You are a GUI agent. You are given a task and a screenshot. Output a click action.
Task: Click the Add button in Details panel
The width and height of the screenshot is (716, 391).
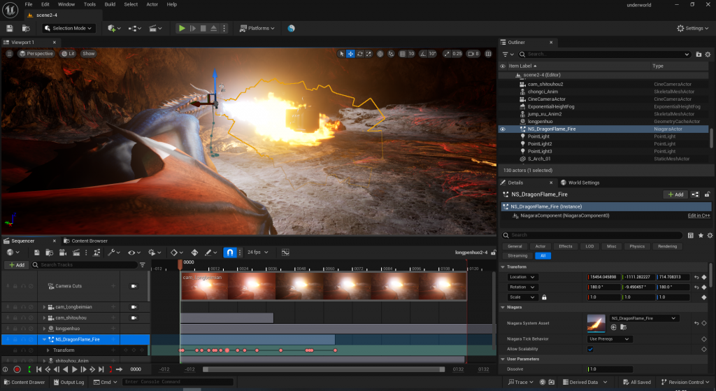pyautogui.click(x=677, y=194)
